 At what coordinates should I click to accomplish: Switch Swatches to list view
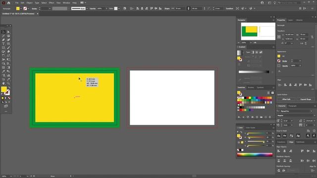pyautogui.click(x=268, y=93)
